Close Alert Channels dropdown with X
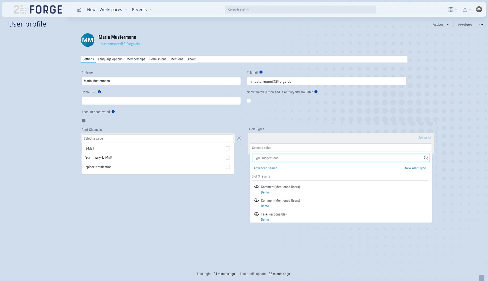The width and height of the screenshot is (488, 281). tap(239, 138)
